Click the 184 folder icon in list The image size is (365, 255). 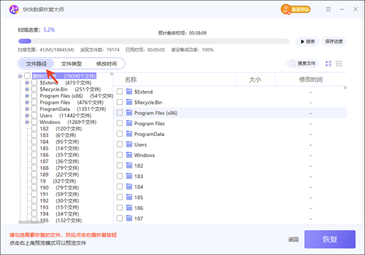[129, 186]
